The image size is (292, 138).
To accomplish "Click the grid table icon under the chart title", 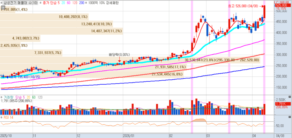I will (3, 7).
